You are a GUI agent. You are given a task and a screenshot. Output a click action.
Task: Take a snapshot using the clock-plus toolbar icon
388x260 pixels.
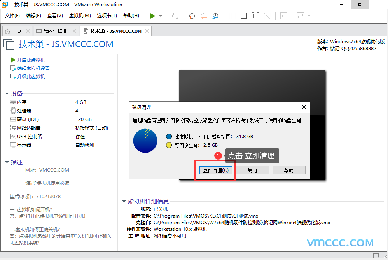pyautogui.click(x=192, y=16)
